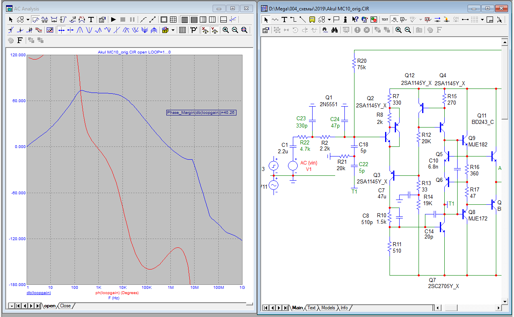Expand the grid dots dropdown arrow
Viewport: 514px width, 317px height.
click(x=482, y=19)
